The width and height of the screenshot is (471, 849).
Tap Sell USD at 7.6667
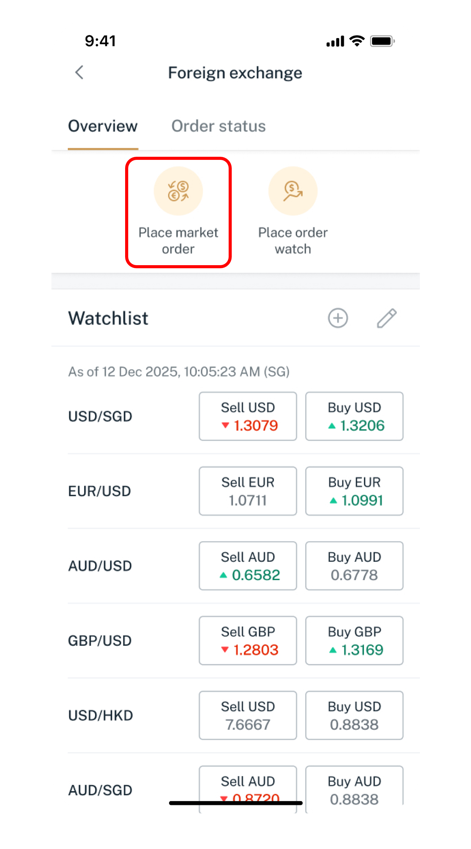pyautogui.click(x=248, y=715)
